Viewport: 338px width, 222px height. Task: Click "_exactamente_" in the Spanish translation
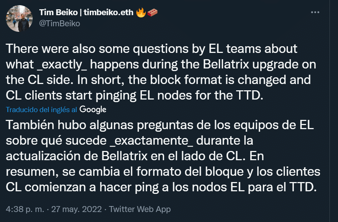pyautogui.click(x=152, y=141)
